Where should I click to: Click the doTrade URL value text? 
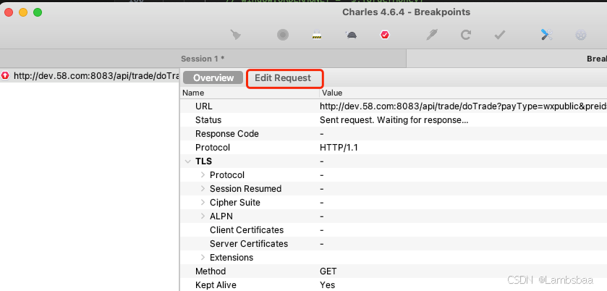(x=463, y=106)
